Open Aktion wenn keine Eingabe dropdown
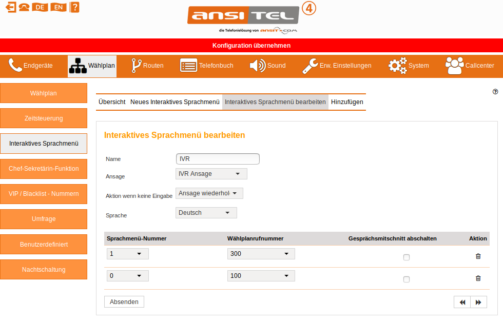Viewport: 503px width, 323px height. (x=209, y=193)
